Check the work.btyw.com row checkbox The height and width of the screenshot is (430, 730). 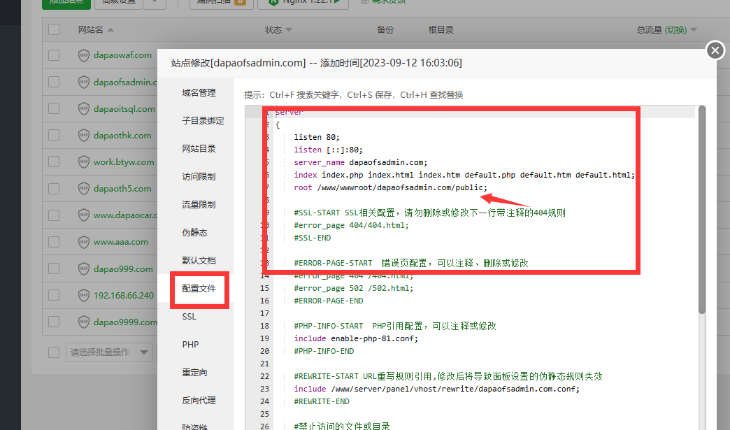[x=54, y=162]
